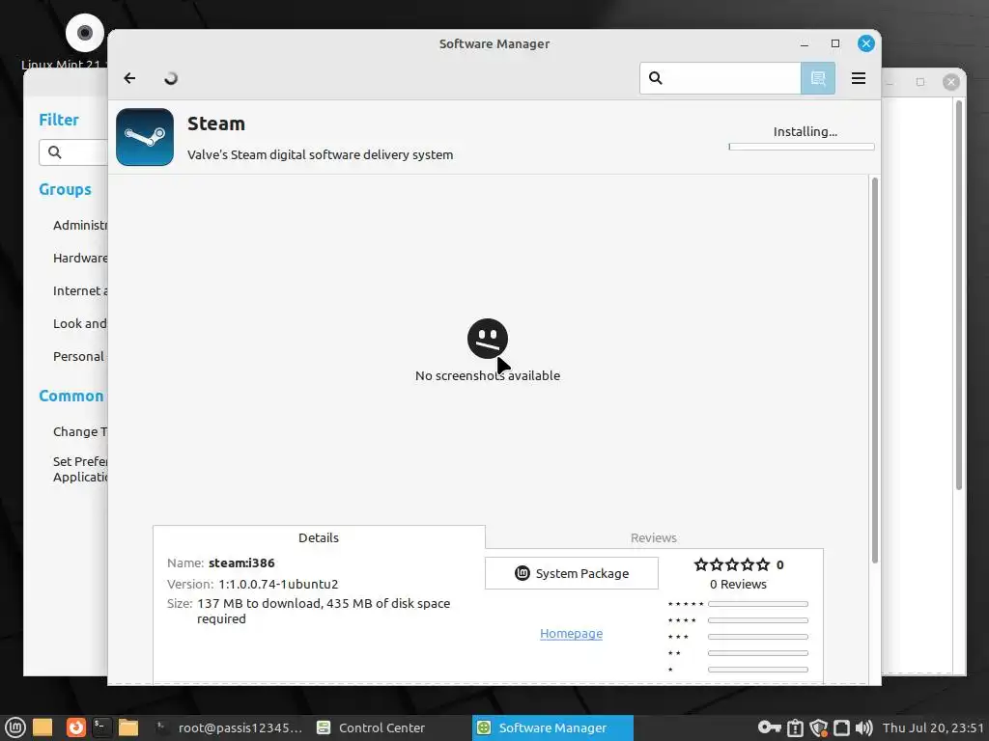This screenshot has width=989, height=741.
Task: Open the Homepage link
Action: tap(571, 633)
